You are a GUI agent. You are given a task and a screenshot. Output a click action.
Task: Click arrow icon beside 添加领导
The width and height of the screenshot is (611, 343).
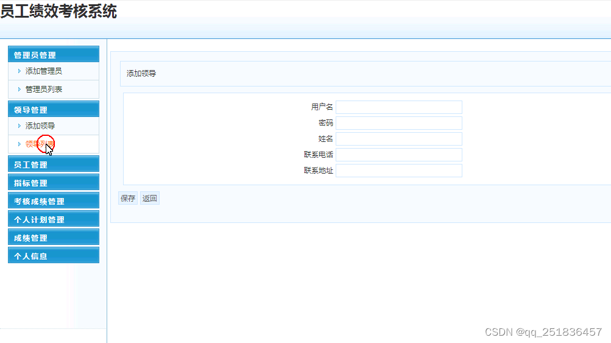click(x=19, y=126)
